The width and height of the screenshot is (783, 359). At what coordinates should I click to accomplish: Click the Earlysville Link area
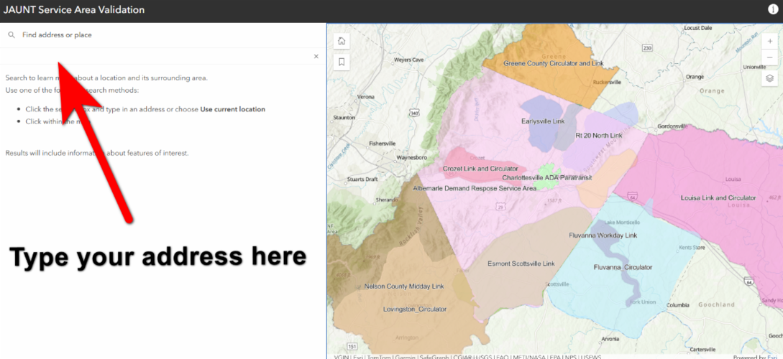pos(543,121)
